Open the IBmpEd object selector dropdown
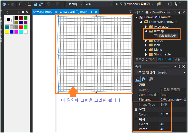This screenshot has width=188, height=133. [185, 73]
